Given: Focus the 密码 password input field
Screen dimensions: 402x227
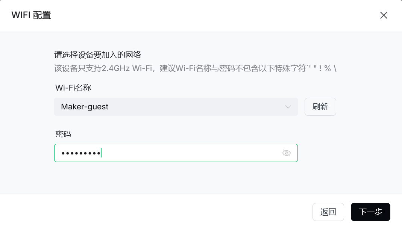Looking at the screenshot, I should click(x=188, y=153).
